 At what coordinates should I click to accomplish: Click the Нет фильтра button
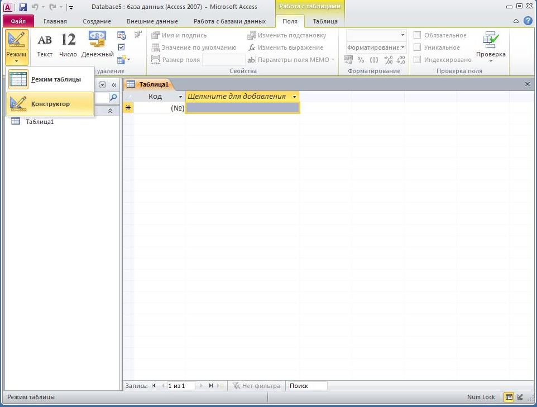[x=257, y=386]
